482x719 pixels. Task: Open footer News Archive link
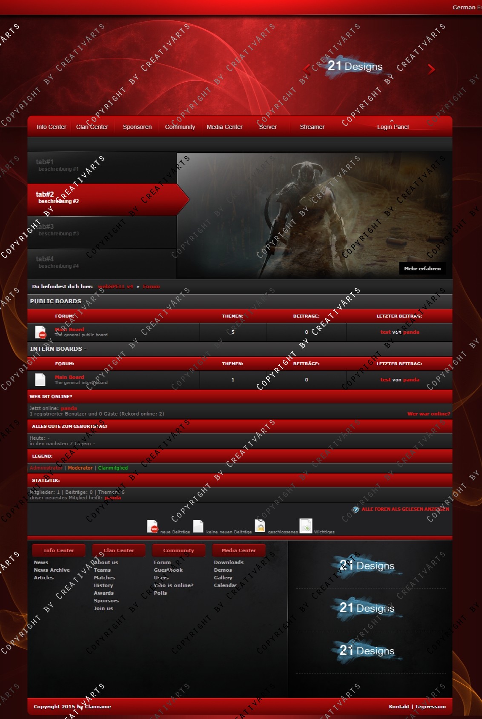(x=52, y=570)
